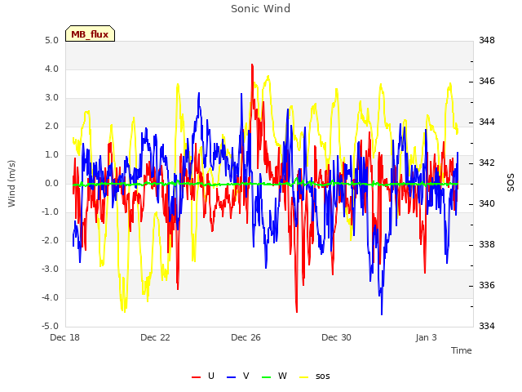Click the 4.0 left axis value
Viewport: 522px width, 392px height.
pyautogui.click(x=51, y=69)
